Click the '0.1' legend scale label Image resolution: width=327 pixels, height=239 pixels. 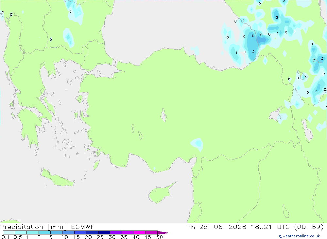[6, 237]
